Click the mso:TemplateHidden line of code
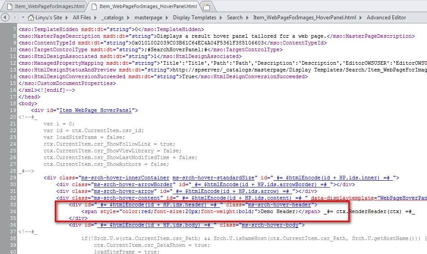The image size is (427, 254). click(111, 29)
